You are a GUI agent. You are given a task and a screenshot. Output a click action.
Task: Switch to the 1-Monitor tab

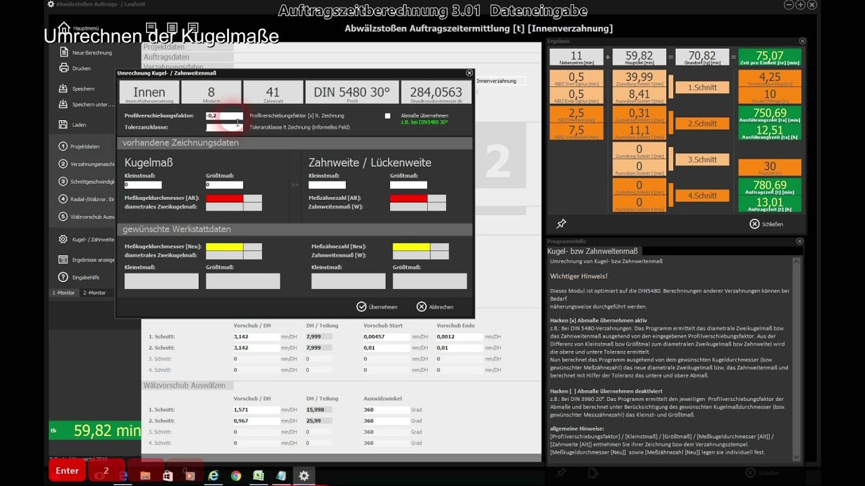[x=64, y=293]
